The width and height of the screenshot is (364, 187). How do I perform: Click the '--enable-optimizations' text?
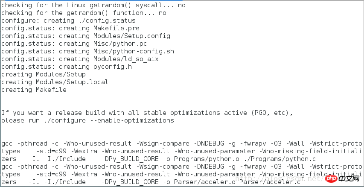point(132,120)
